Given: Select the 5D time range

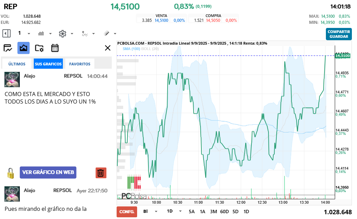Looking at the screenshot, I should [235, 212].
